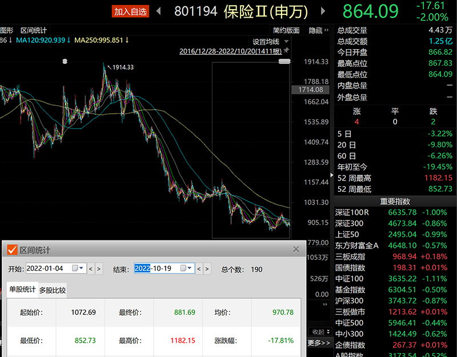Select the 中证100 index row
This screenshot has height=357, width=457.
click(395, 279)
